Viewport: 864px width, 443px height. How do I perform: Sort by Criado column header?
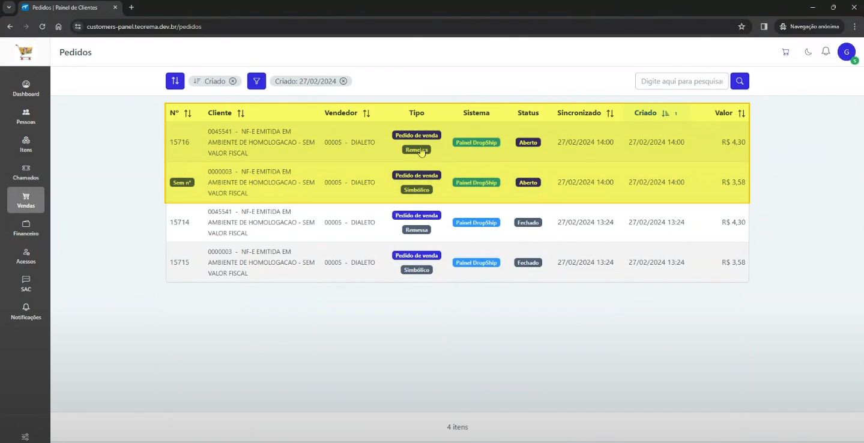coord(656,113)
